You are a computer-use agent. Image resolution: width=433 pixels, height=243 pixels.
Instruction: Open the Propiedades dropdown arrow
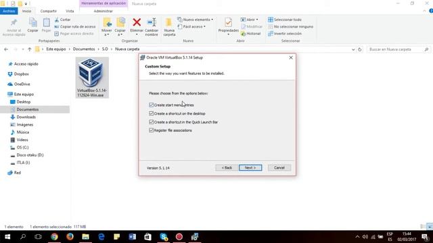[x=229, y=34]
